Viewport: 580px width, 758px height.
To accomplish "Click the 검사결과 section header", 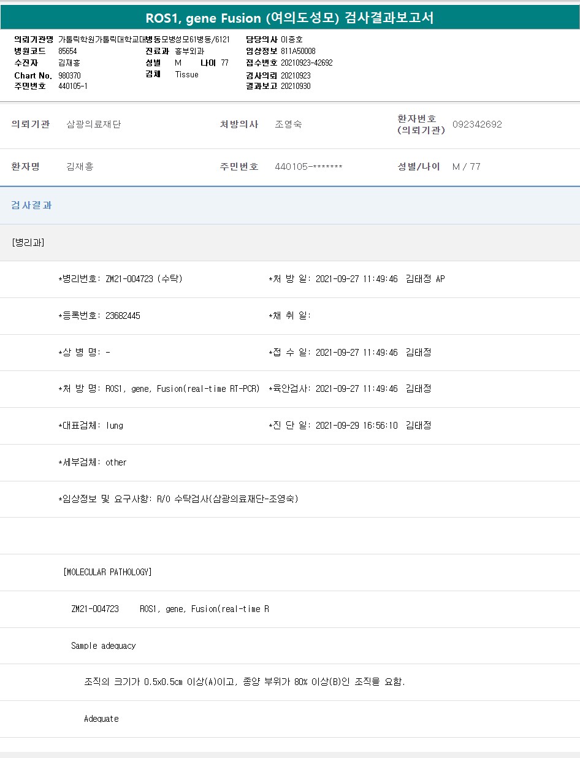I will click(x=32, y=205).
